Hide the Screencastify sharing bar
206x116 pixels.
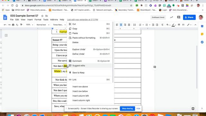(x=138, y=109)
